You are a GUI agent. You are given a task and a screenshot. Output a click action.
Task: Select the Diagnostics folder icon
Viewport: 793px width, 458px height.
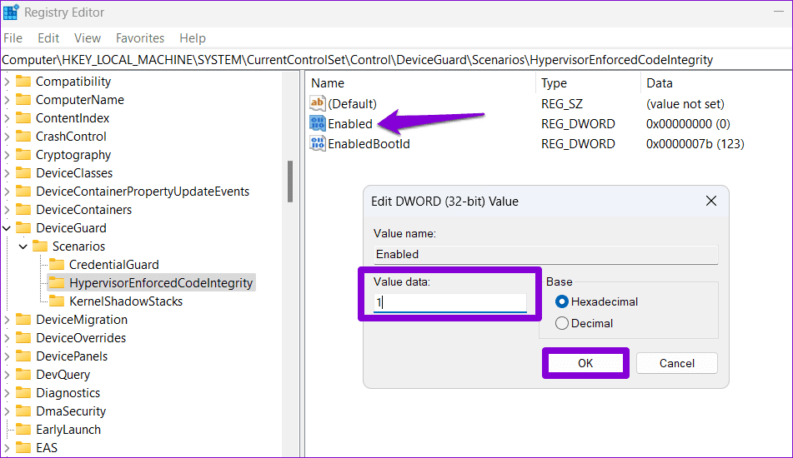tap(23, 392)
